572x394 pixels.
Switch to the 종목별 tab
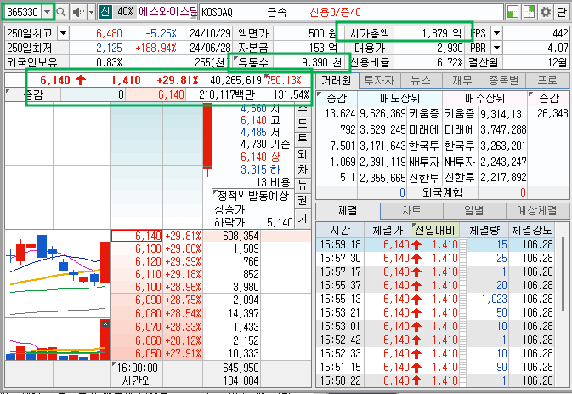pos(504,80)
